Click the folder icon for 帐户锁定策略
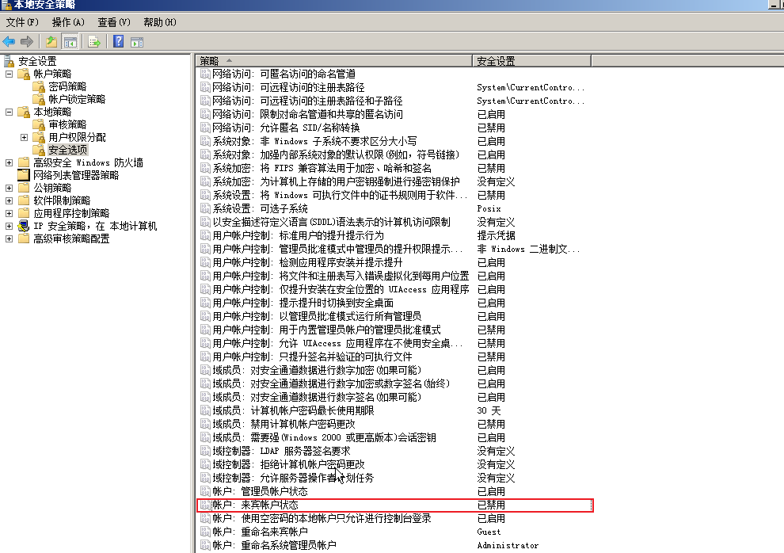This screenshot has width=784, height=553. 39,100
